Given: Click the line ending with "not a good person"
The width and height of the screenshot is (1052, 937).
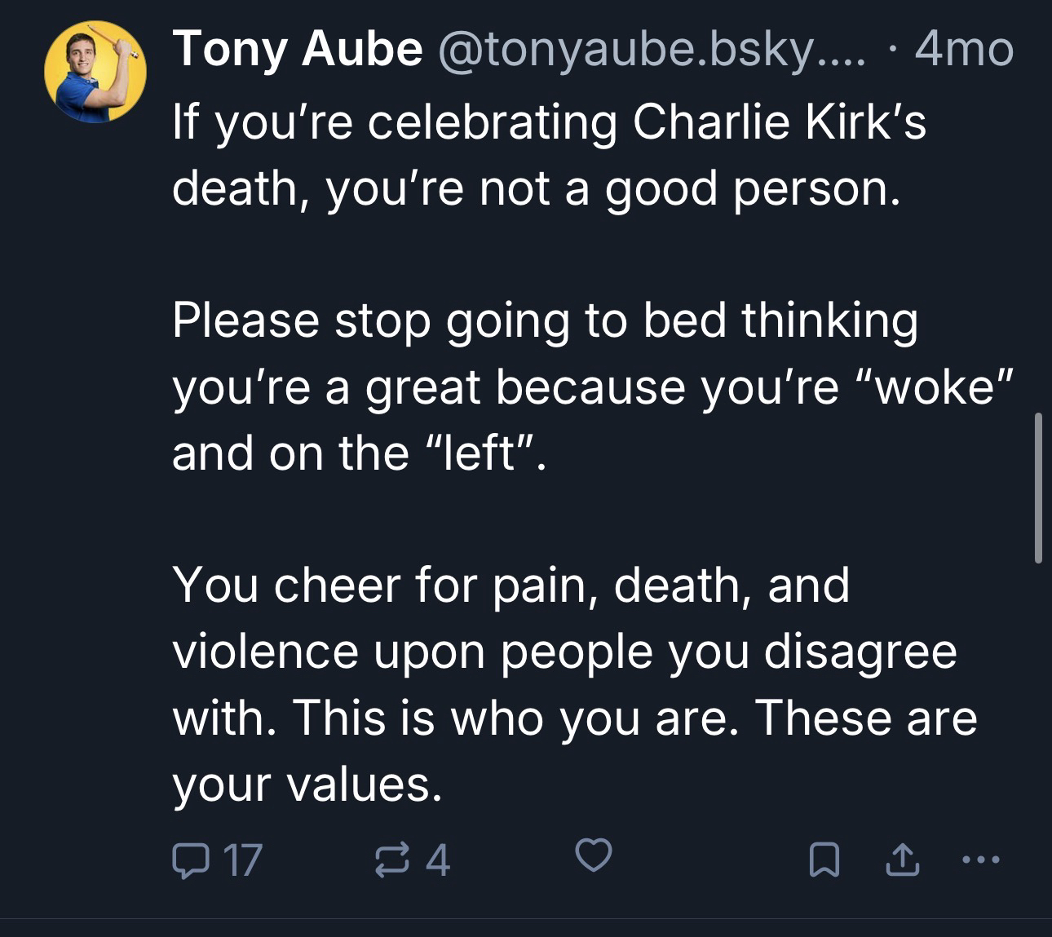Looking at the screenshot, I should coord(537,188).
